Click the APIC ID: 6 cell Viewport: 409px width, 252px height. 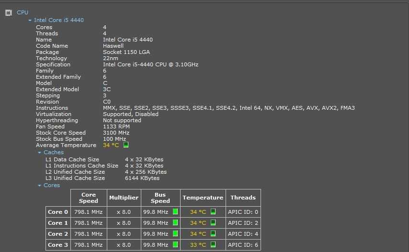(243, 245)
